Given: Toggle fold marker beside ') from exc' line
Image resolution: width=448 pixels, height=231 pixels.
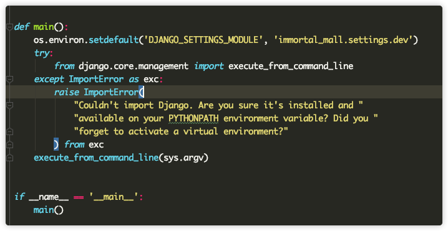Looking at the screenshot, I should (10, 144).
